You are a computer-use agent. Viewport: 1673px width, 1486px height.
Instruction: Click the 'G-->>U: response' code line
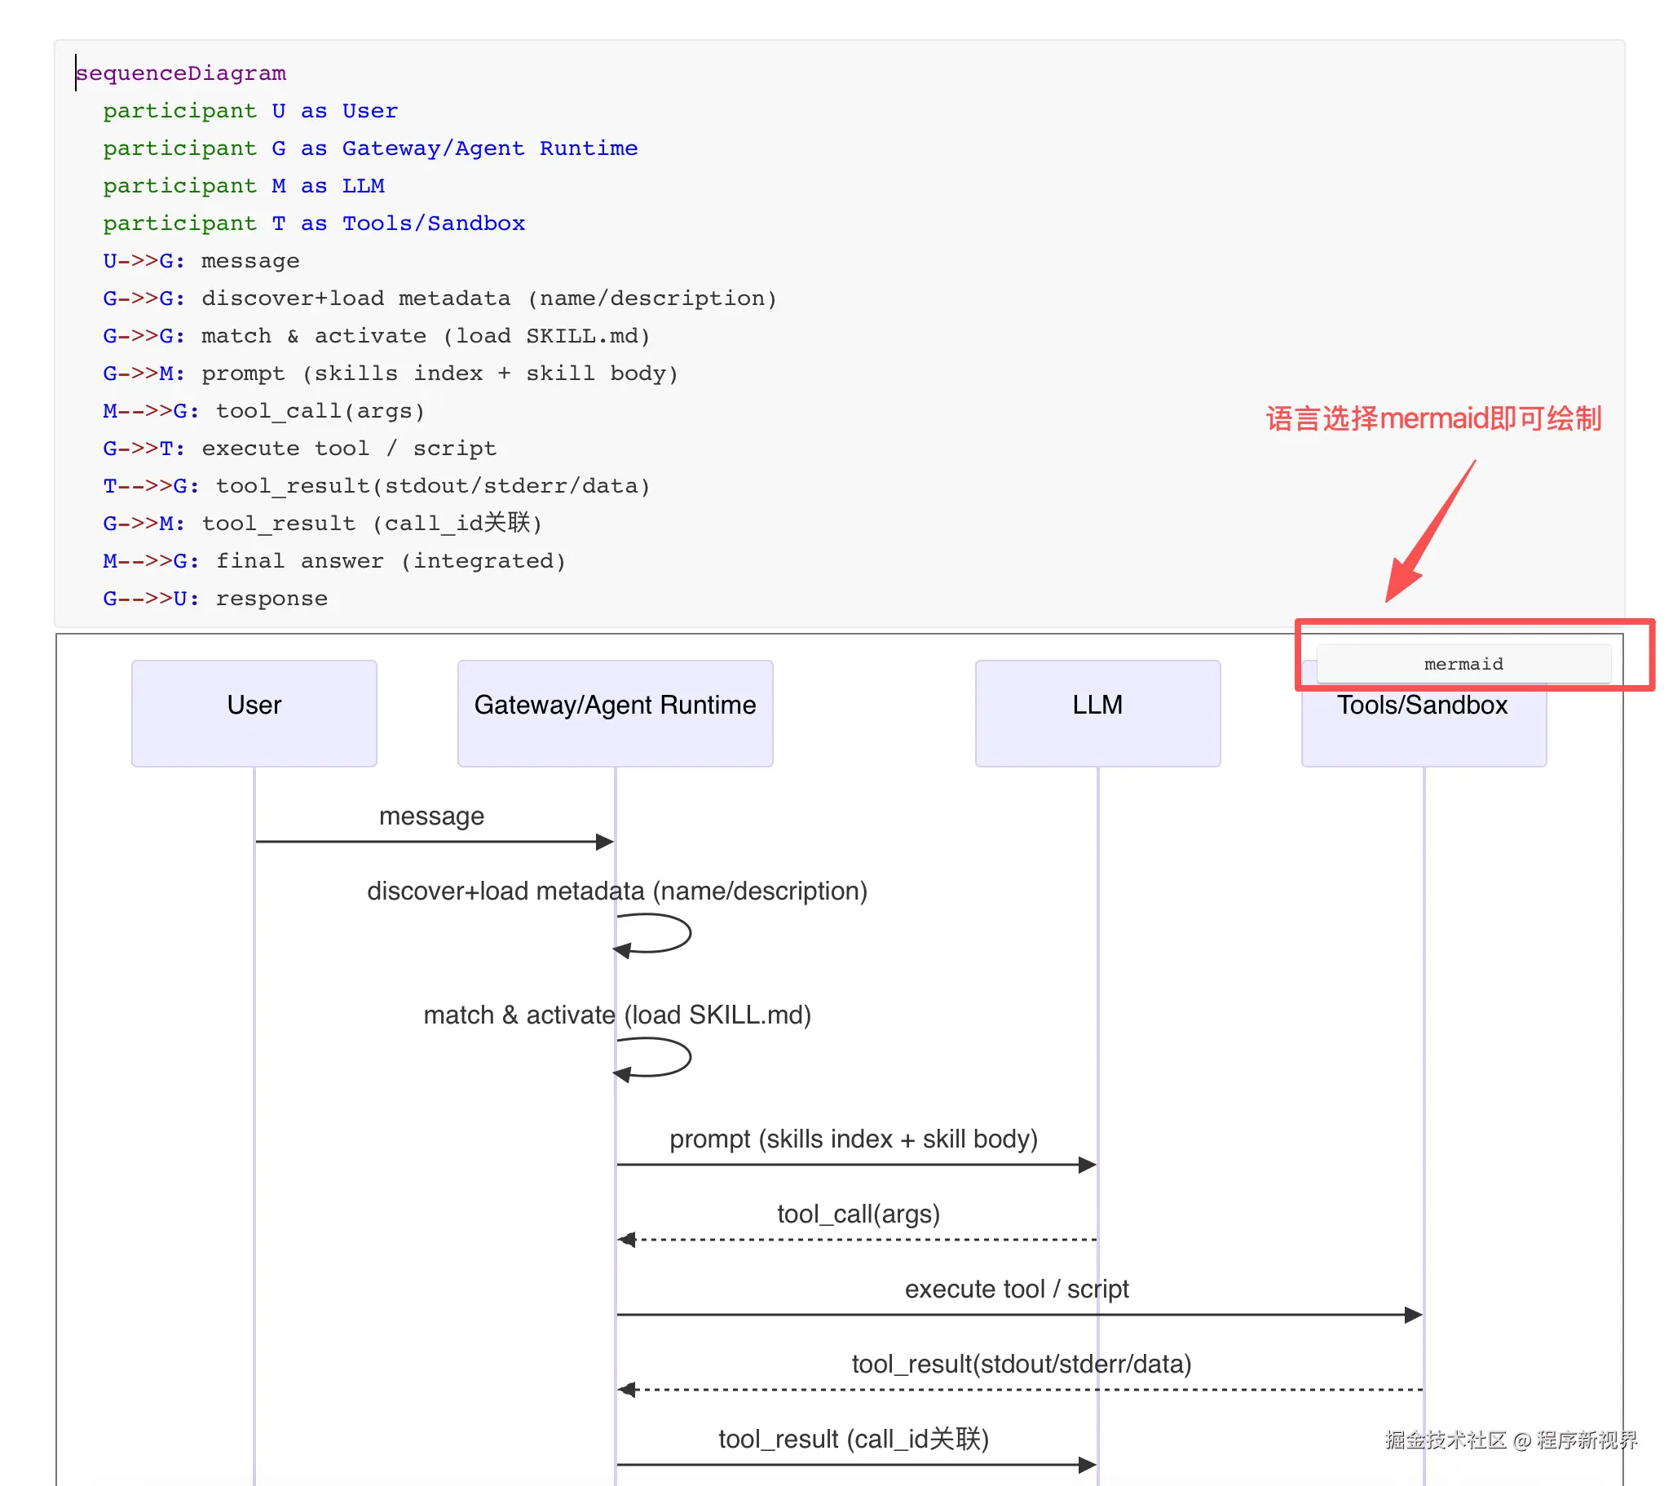(214, 599)
